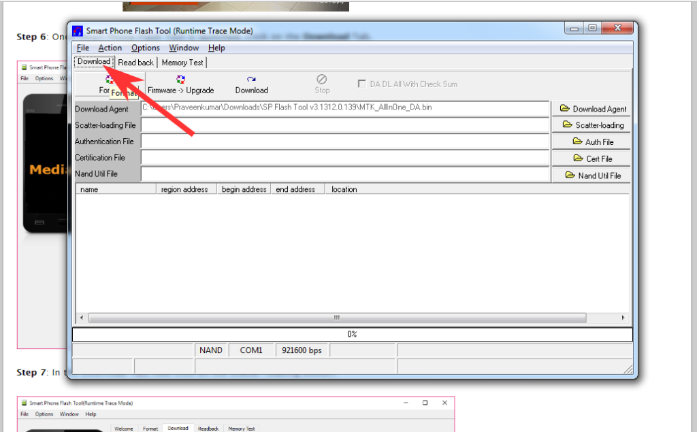The height and width of the screenshot is (432, 697).
Task: Click the NAND status bar entry
Action: (211, 350)
